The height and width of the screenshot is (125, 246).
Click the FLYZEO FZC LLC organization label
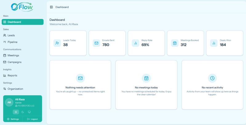pyautogui.click(x=25, y=106)
